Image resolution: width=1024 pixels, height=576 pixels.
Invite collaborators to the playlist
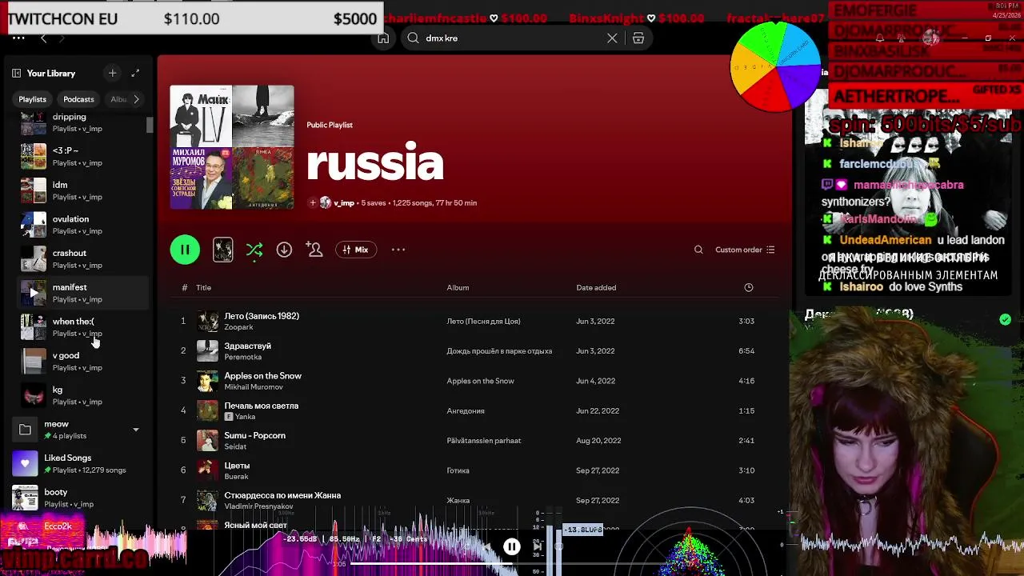[x=314, y=250]
